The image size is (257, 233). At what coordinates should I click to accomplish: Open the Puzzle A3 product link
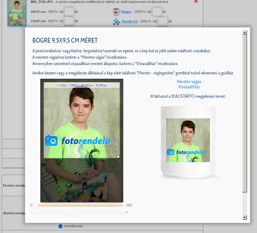tap(129, 21)
